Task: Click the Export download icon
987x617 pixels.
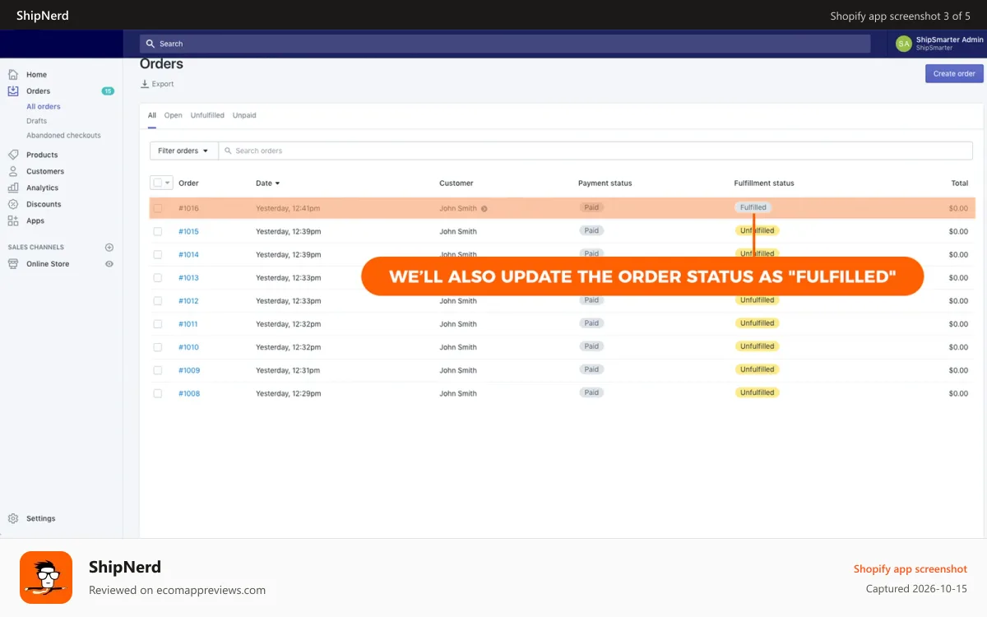Action: [145, 84]
